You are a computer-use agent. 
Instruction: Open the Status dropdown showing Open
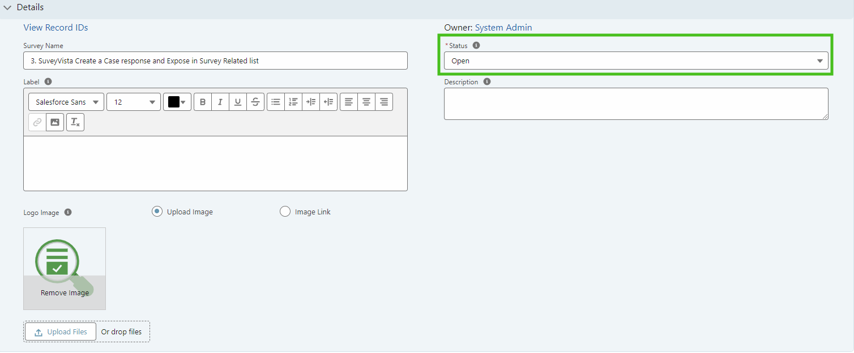[x=635, y=61]
